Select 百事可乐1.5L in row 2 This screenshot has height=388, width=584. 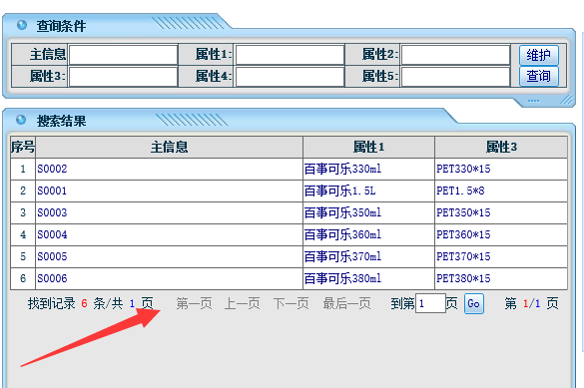340,191
